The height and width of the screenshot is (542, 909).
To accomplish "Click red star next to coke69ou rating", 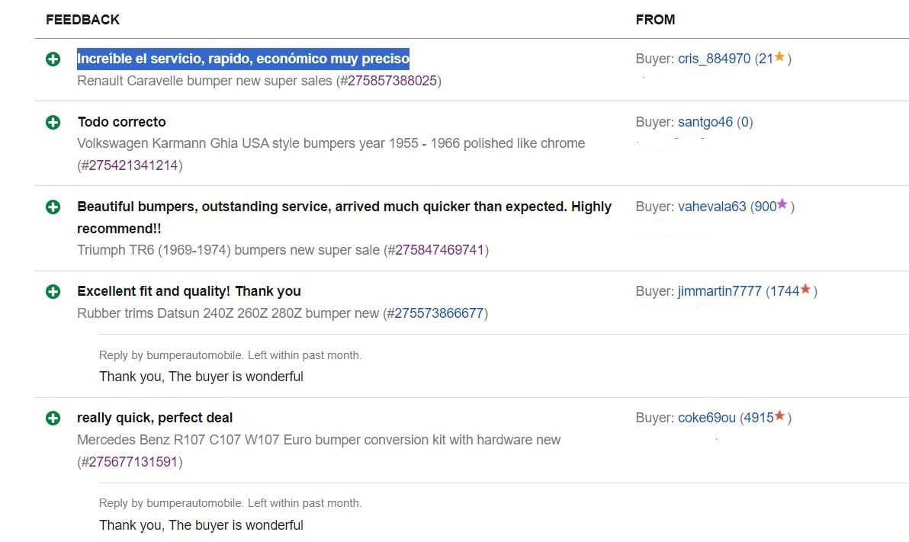I will point(779,416).
